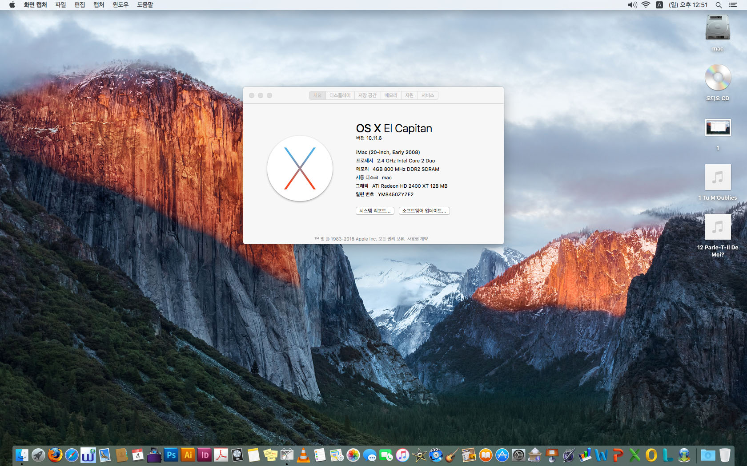Select the 오디오 CD desktop icon
The height and width of the screenshot is (466, 747).
(717, 78)
